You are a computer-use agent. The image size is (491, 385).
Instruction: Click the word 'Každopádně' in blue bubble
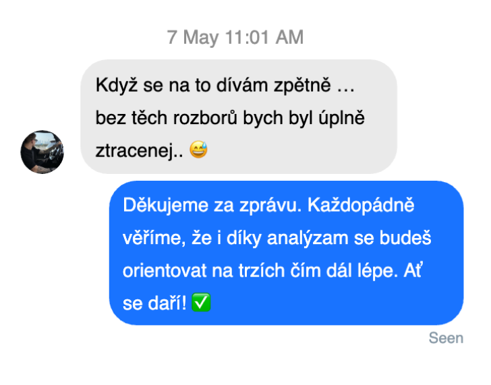[x=361, y=206]
